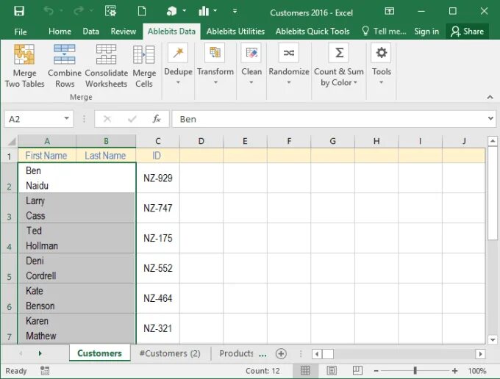Image resolution: width=500 pixels, height=379 pixels.
Task: Expand the Dedupe dropdown arrow
Action: point(178,82)
